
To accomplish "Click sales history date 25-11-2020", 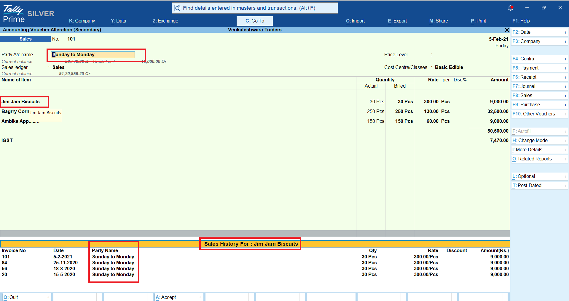I will [x=65, y=263].
